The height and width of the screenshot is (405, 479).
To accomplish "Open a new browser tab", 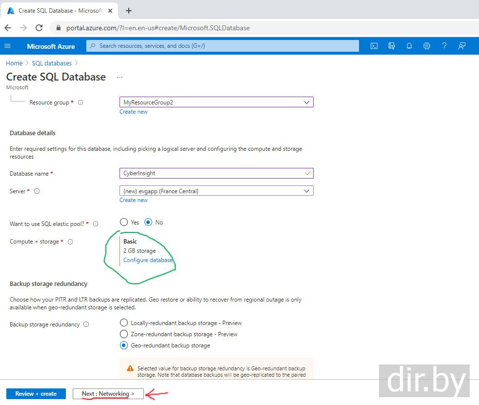I will 129,11.
